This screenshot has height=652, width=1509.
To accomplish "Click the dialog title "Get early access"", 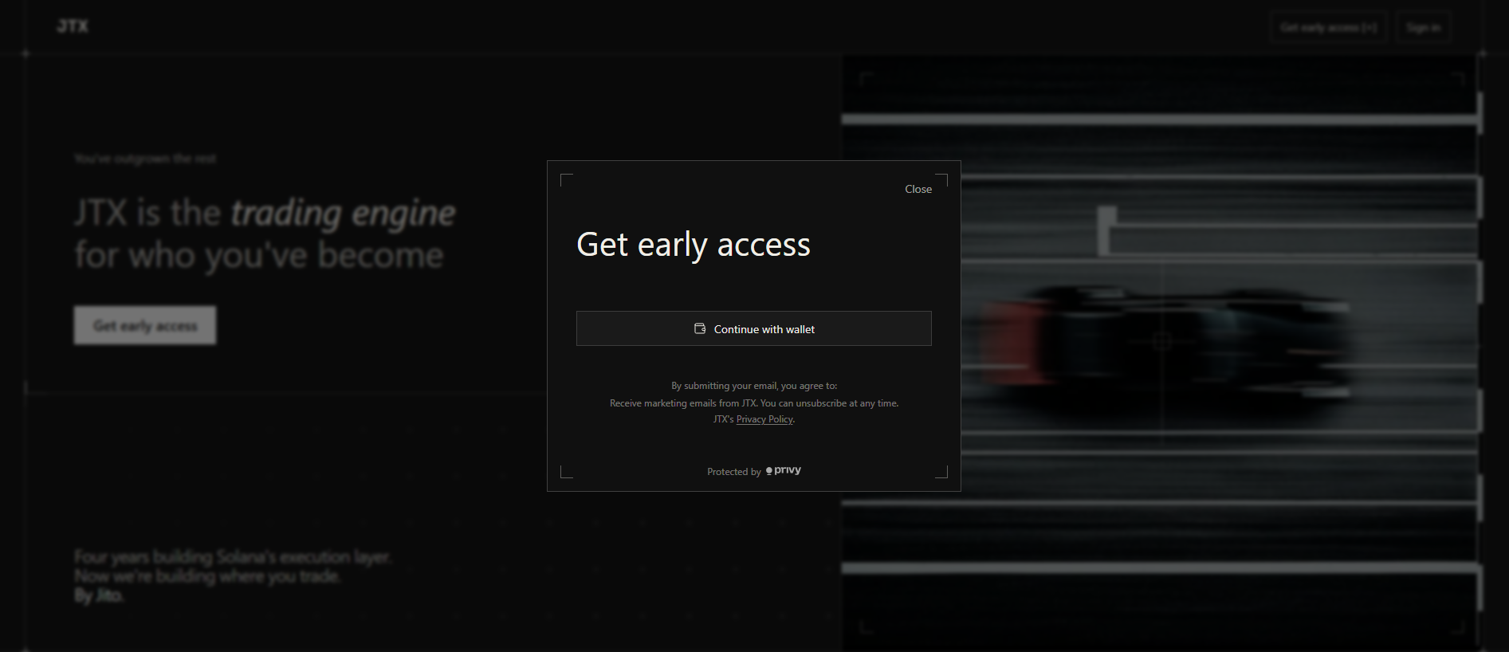I will point(694,245).
